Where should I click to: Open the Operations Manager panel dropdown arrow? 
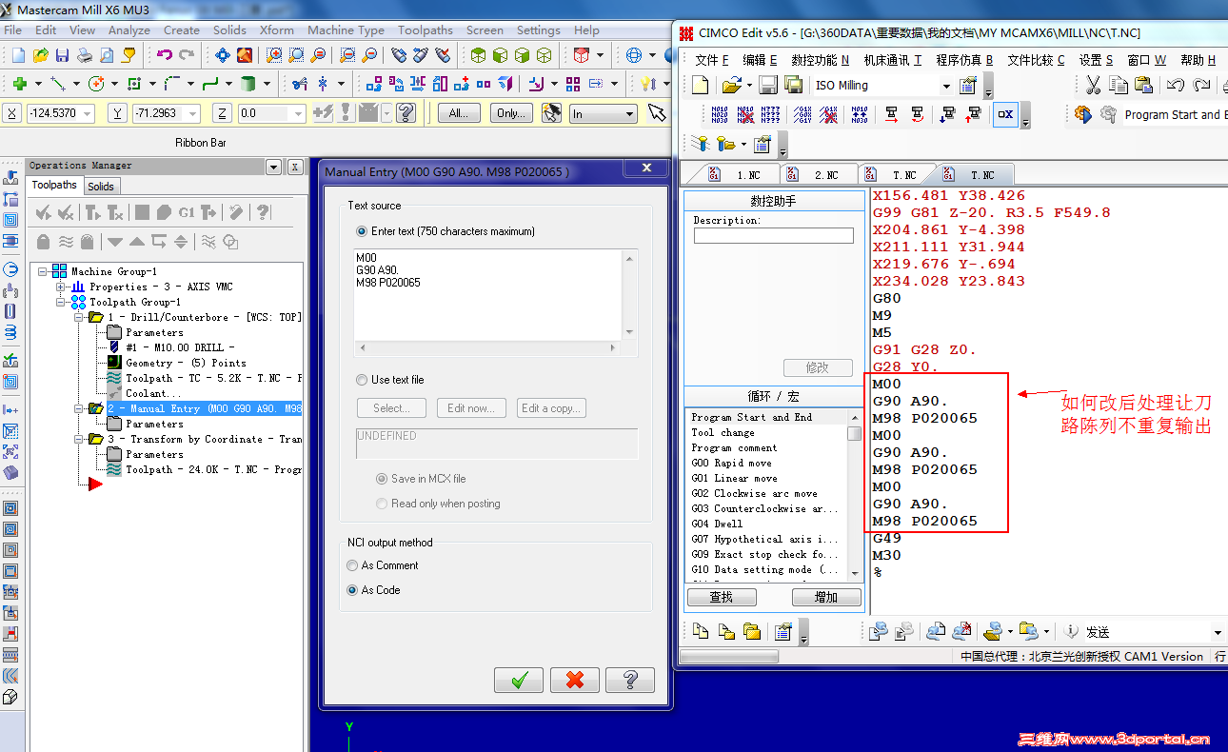coord(273,167)
